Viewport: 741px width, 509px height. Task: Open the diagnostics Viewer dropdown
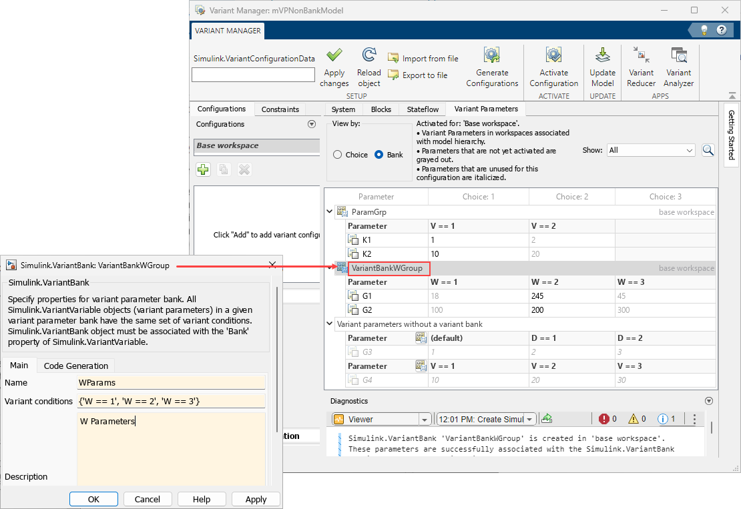tap(425, 420)
